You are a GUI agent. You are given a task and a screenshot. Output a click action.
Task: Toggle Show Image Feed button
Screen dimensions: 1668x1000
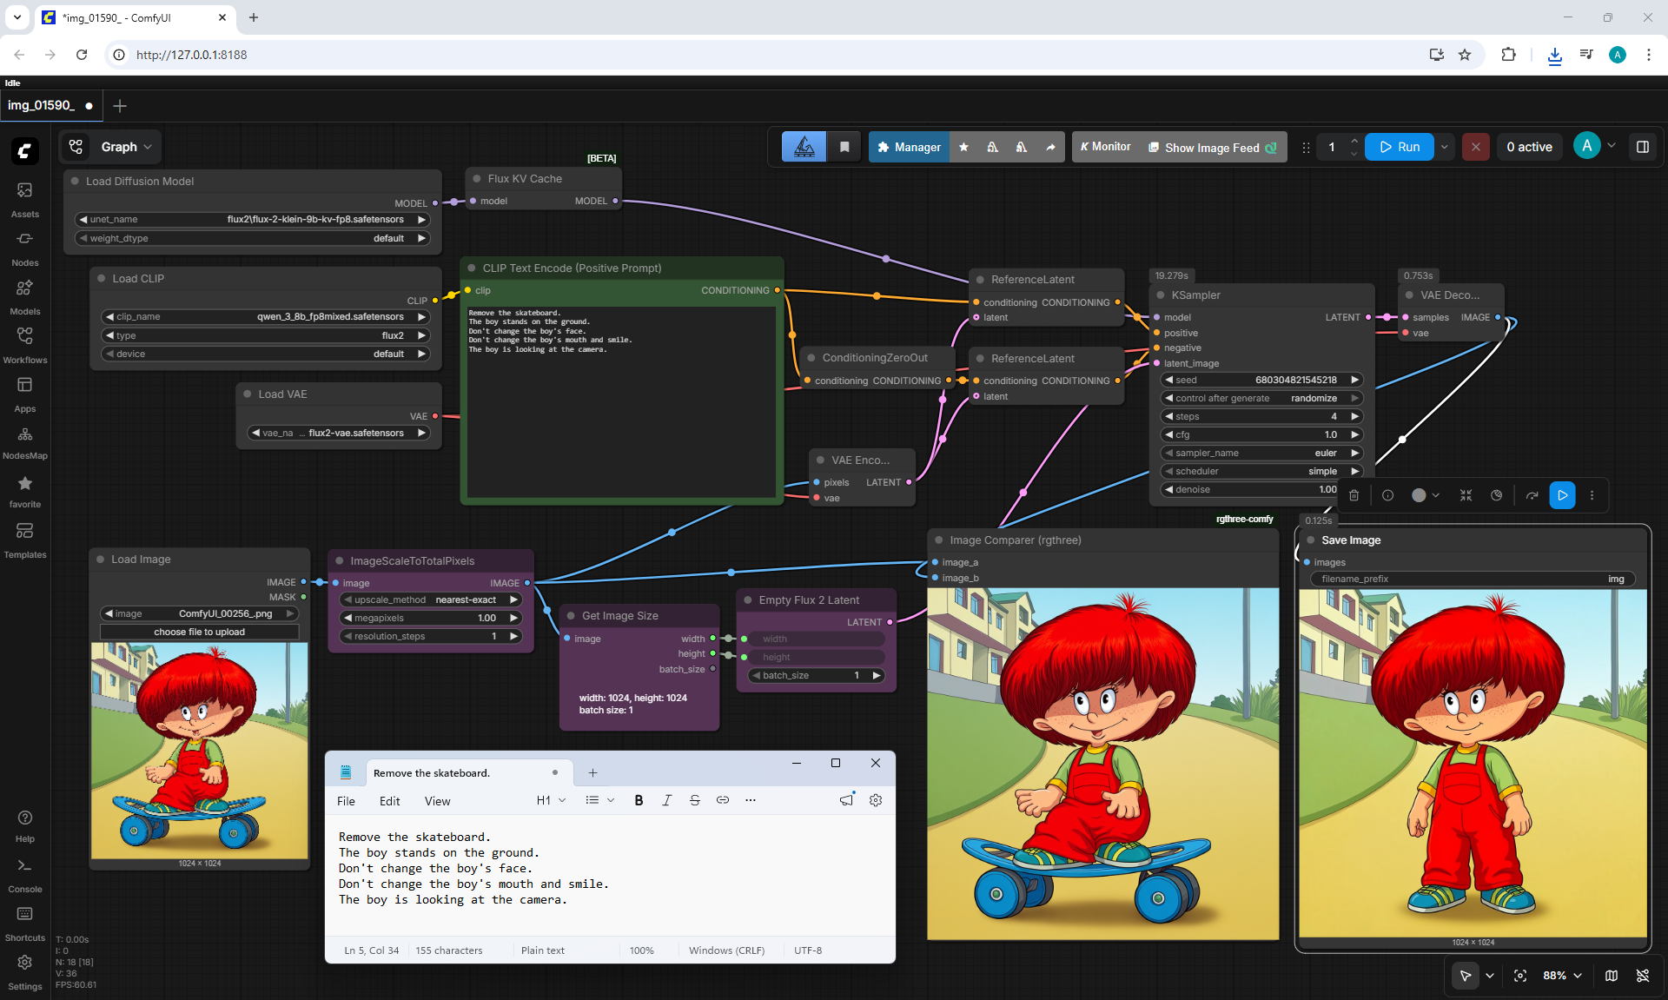(x=1212, y=147)
